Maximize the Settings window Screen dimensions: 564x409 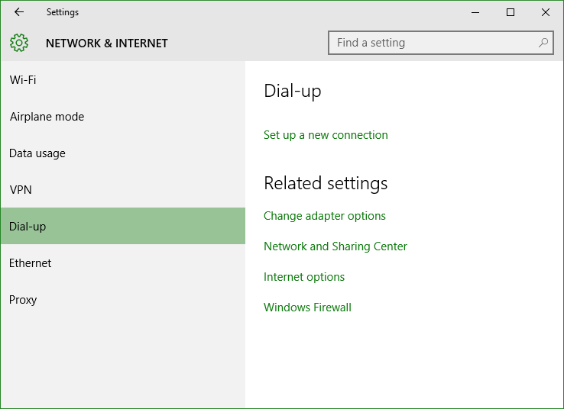coord(510,12)
